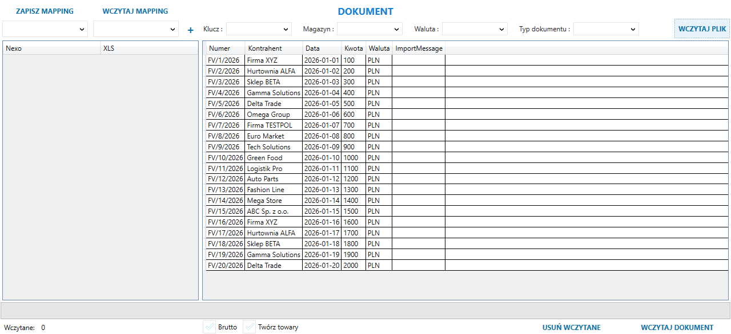Select the Nexo column header
Screen dimensions: 731x334
[51, 48]
